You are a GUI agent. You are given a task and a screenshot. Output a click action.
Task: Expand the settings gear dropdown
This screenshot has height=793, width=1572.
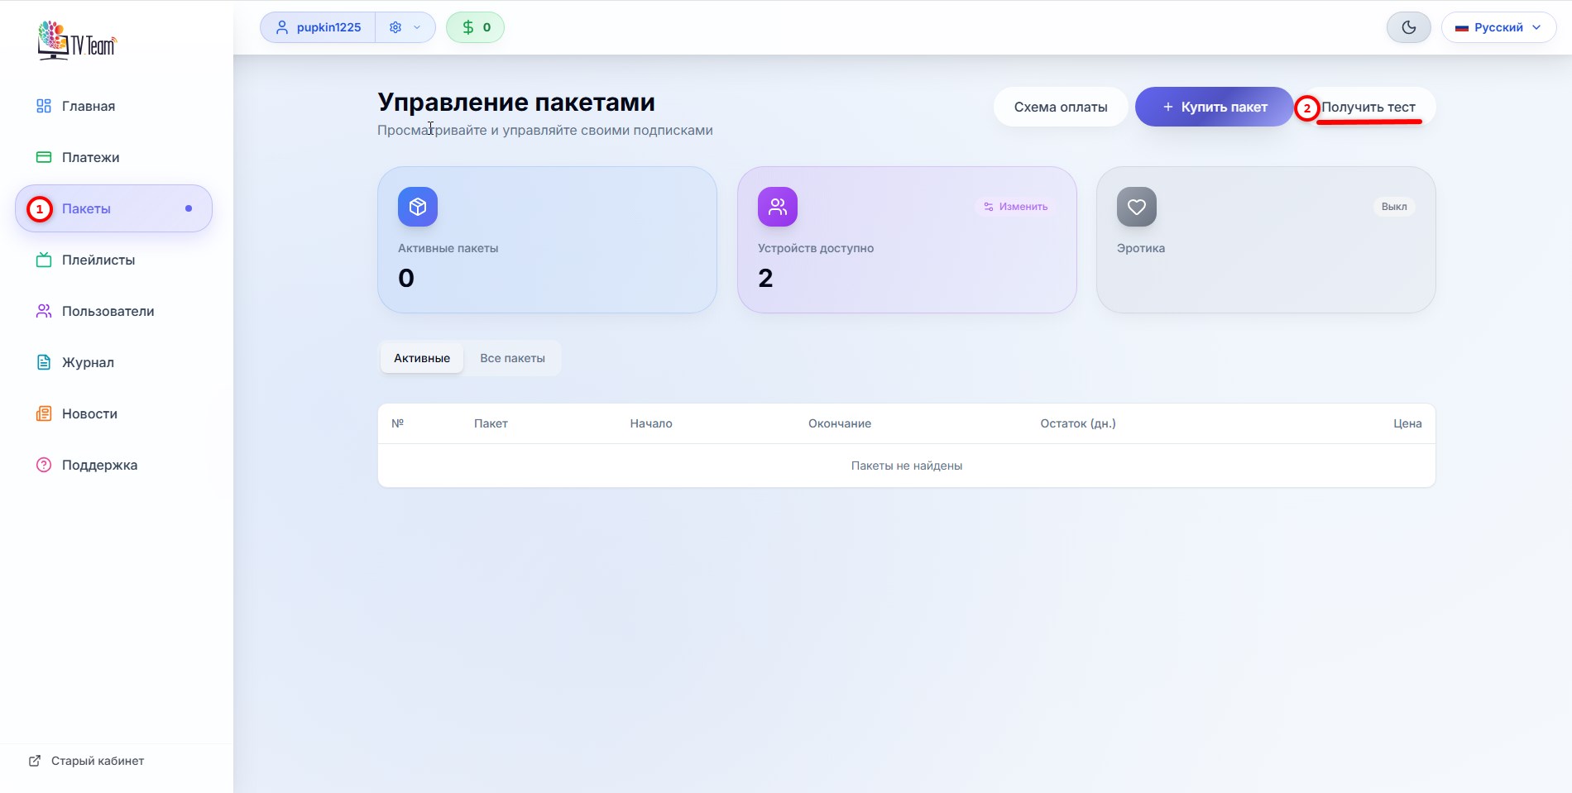click(x=405, y=27)
